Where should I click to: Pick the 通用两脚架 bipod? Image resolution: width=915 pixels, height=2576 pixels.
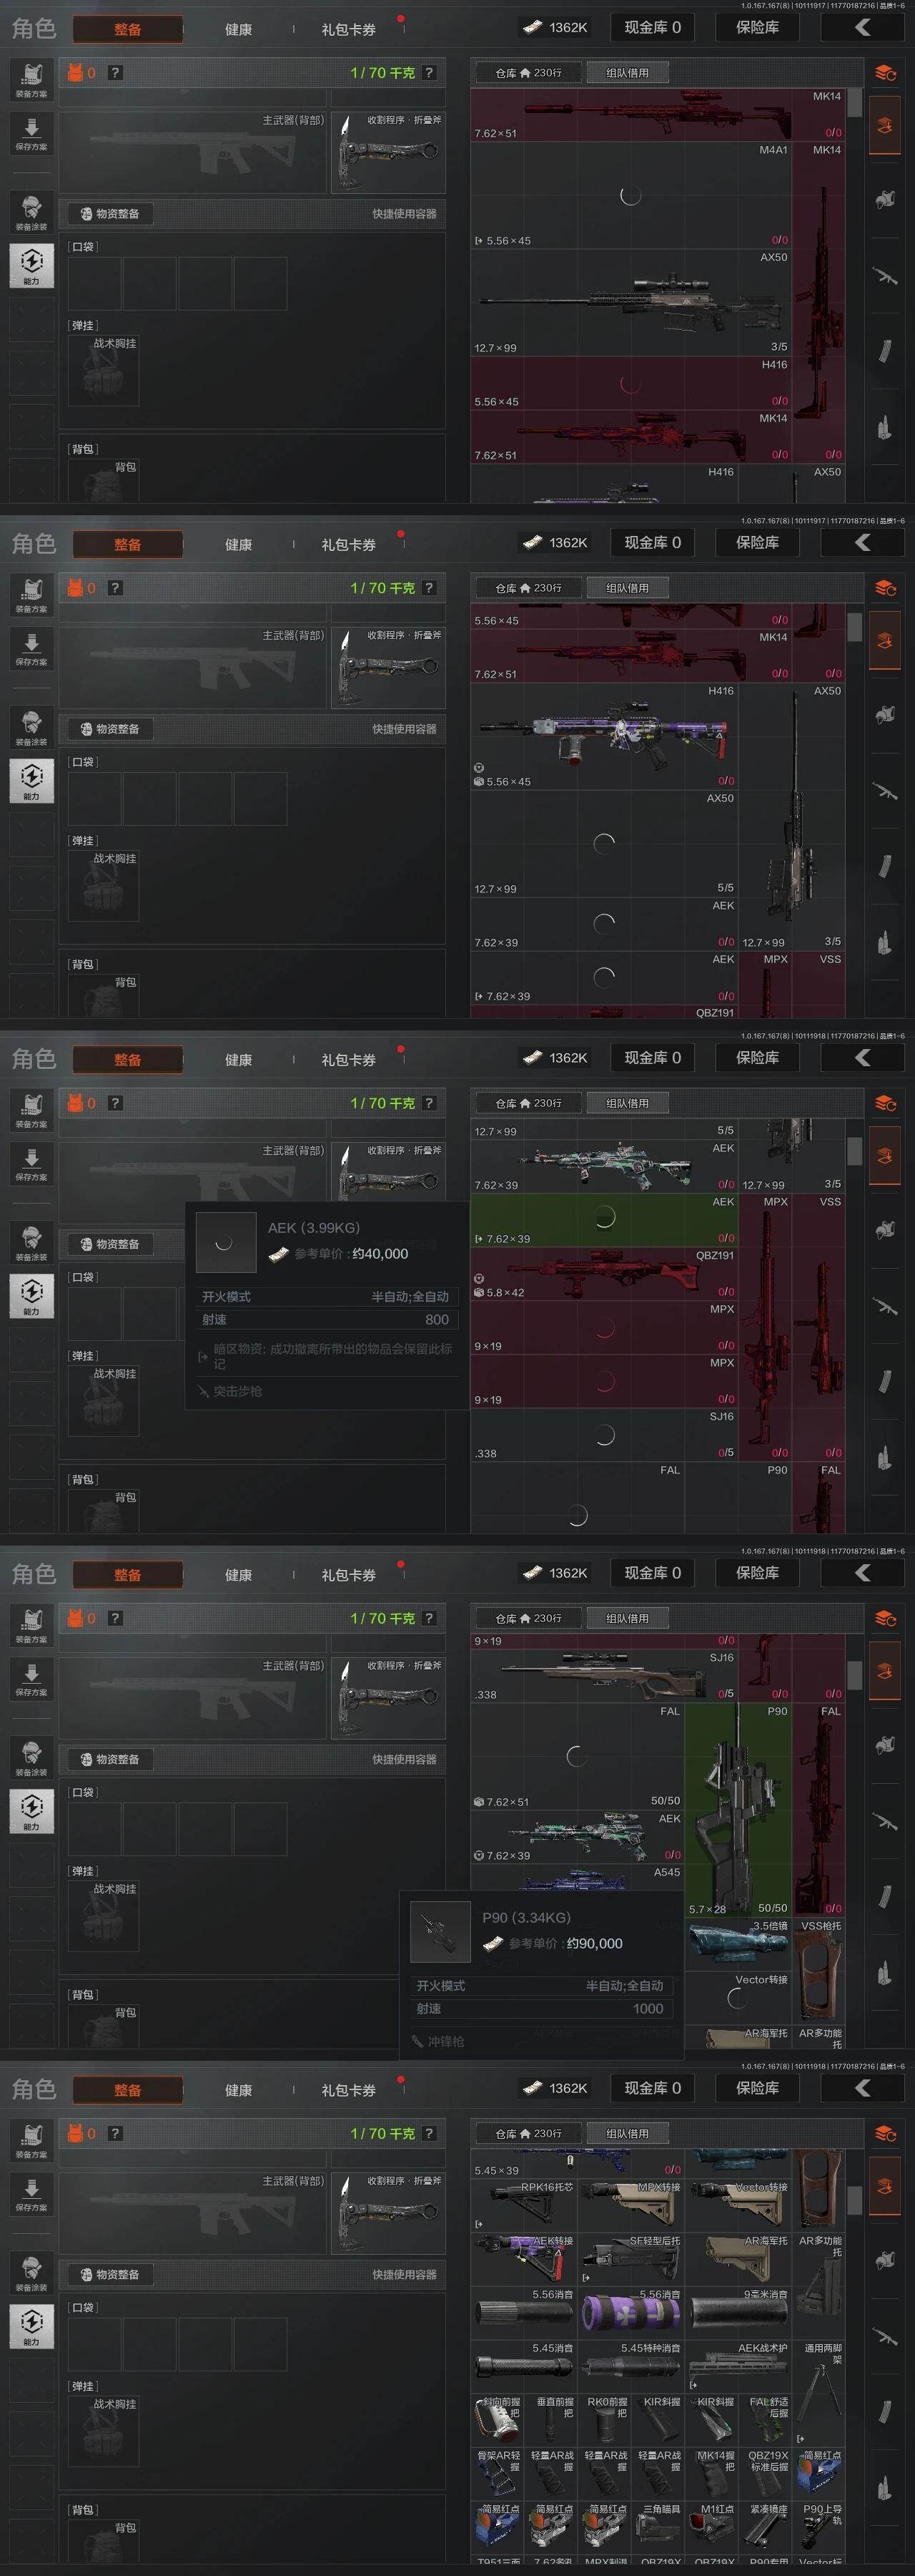coord(820,2393)
